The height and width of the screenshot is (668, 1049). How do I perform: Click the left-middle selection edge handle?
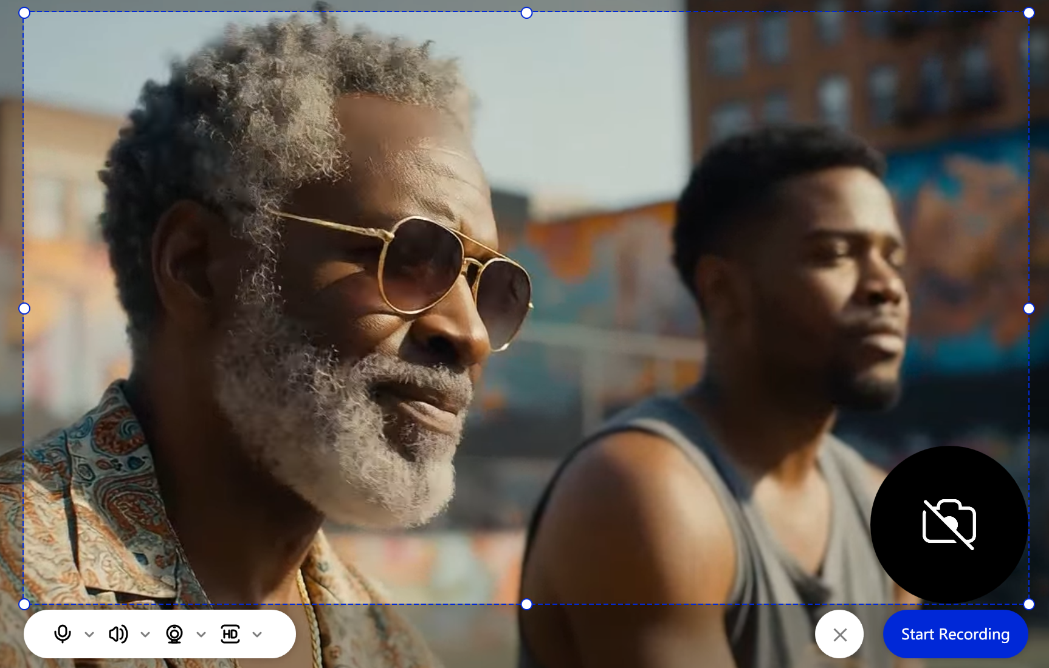coord(24,308)
